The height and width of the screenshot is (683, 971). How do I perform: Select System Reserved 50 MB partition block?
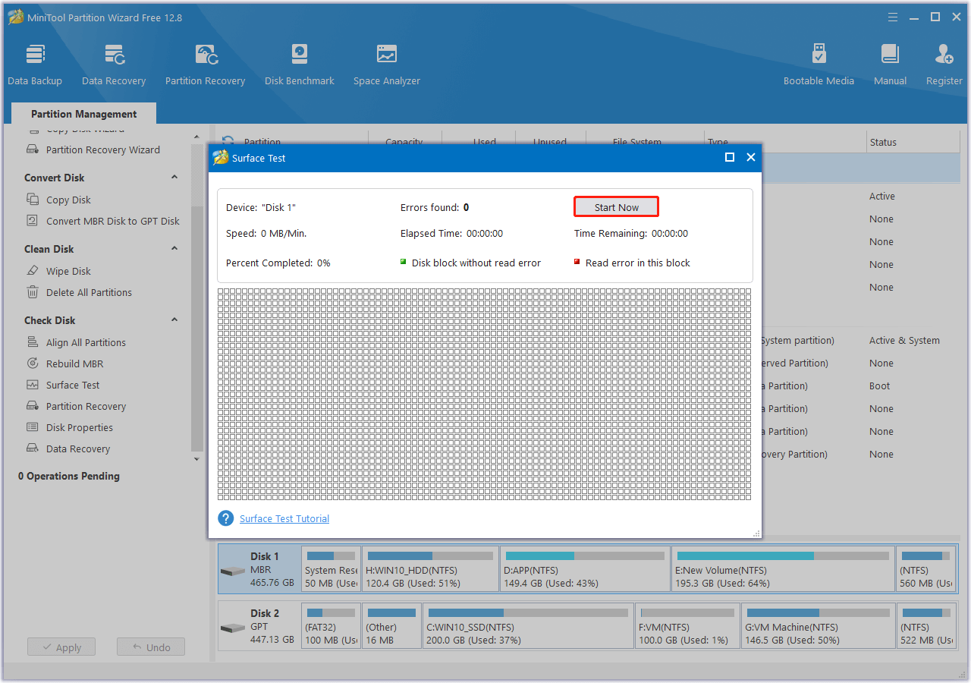point(331,569)
